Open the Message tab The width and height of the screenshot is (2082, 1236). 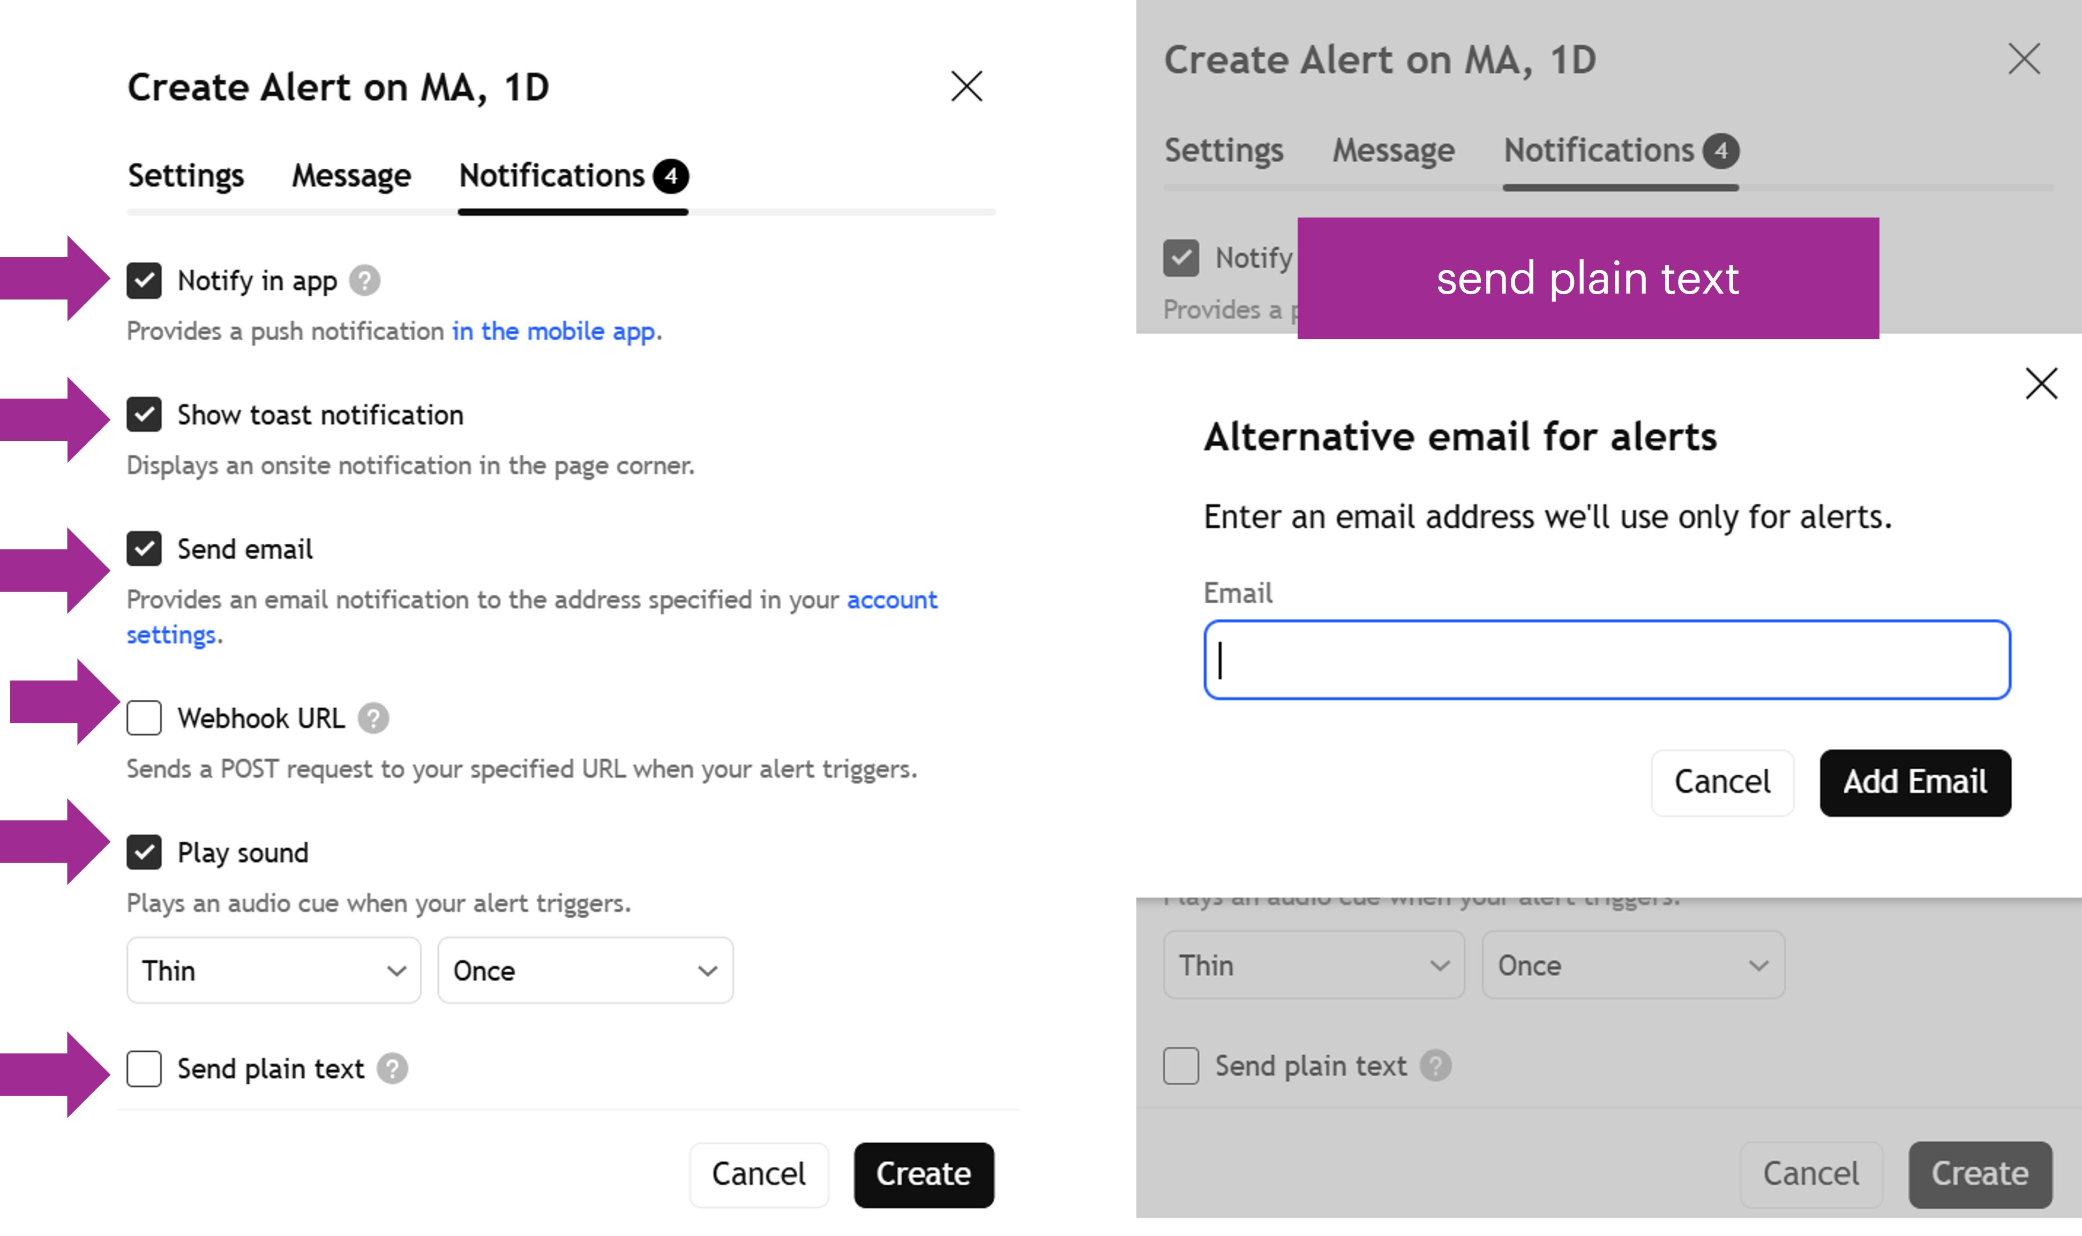350,176
